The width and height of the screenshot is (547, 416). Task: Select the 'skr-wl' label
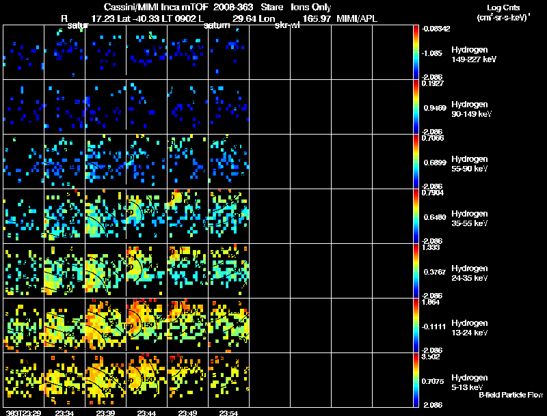coord(287,25)
